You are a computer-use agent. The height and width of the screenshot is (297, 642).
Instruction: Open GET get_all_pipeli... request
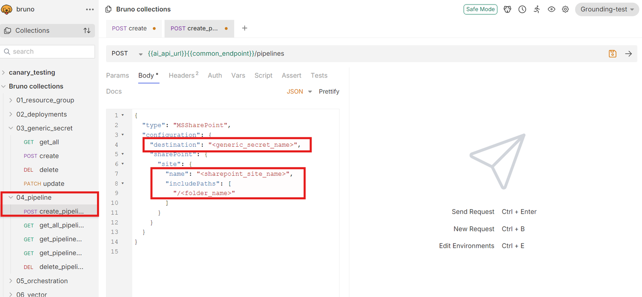coord(48,225)
